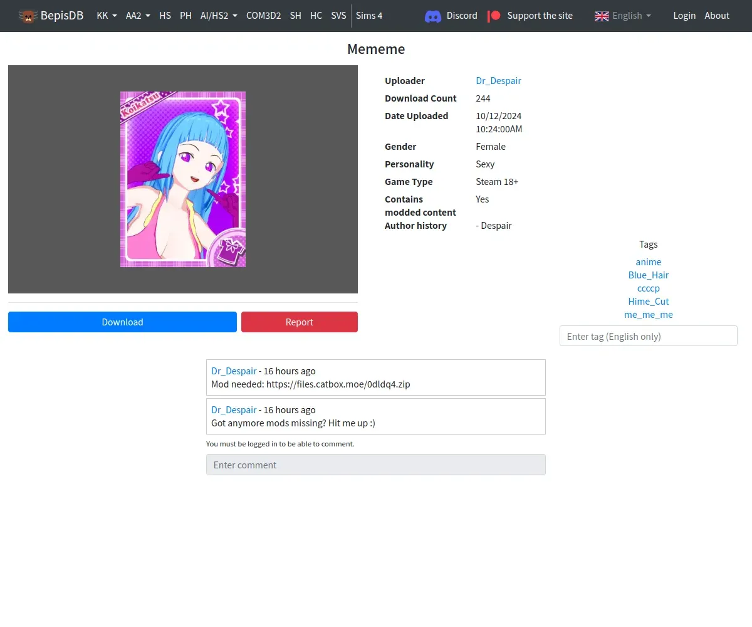
Task: Click the catbox.moe mod URL text
Action: 338,384
